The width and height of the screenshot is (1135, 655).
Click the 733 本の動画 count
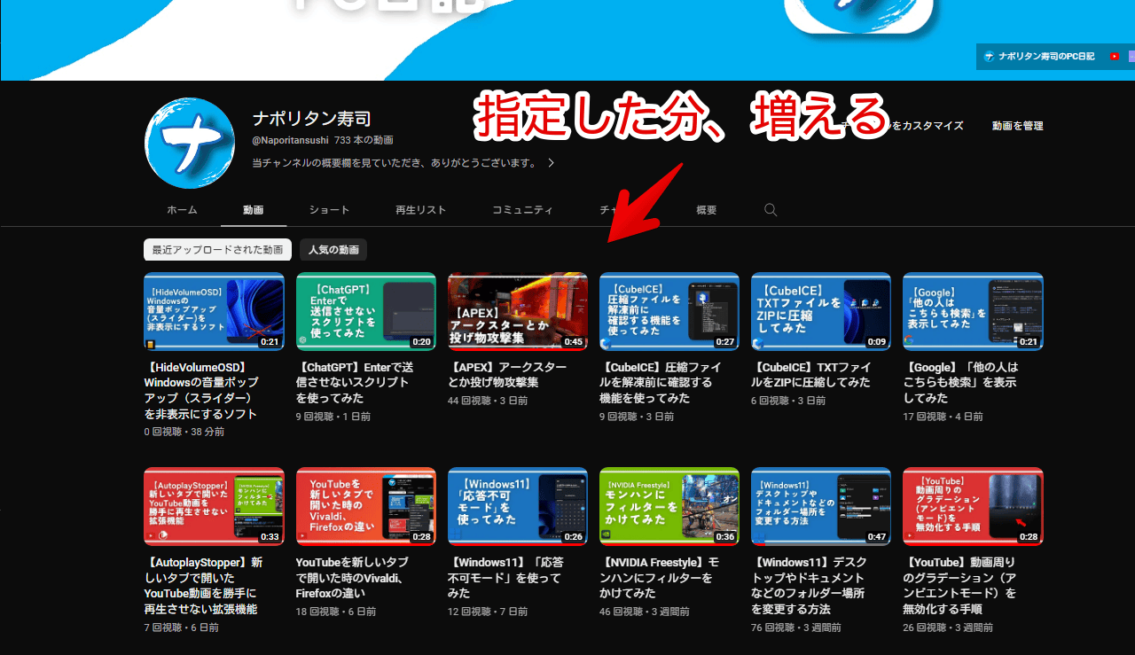364,141
